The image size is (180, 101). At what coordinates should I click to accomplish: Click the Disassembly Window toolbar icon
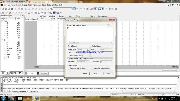36,13
